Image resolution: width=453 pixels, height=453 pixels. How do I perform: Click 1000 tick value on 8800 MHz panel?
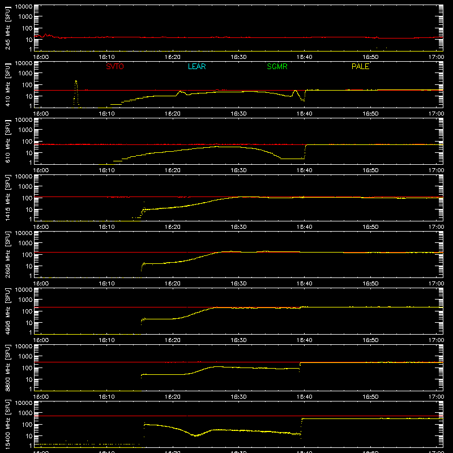pyautogui.click(x=25, y=357)
